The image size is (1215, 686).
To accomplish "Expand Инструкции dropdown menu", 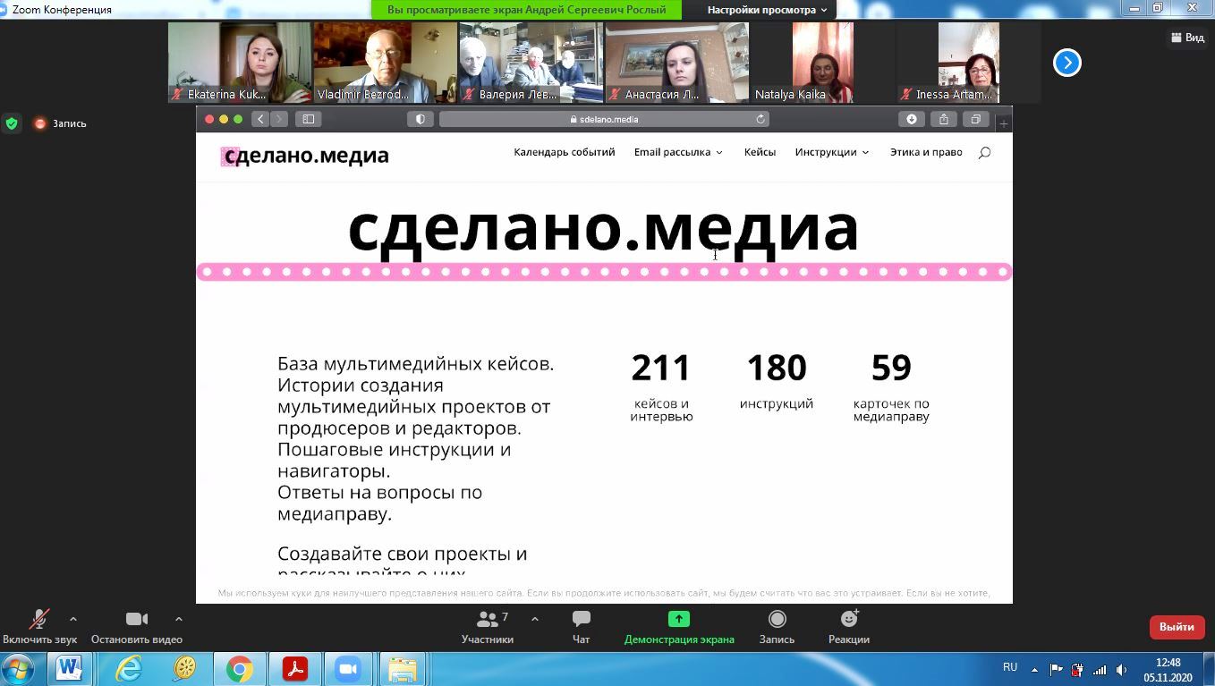I will (832, 152).
